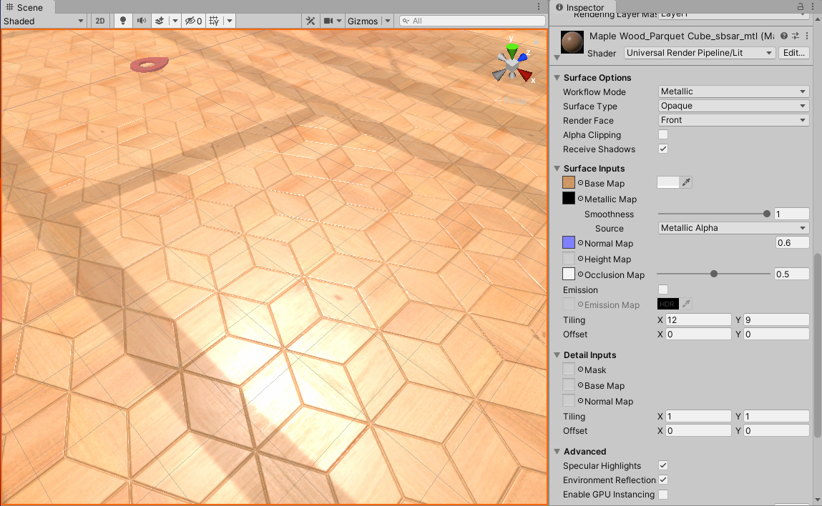
Task: Click the orientation gizmo Y axis cone
Action: click(x=512, y=51)
